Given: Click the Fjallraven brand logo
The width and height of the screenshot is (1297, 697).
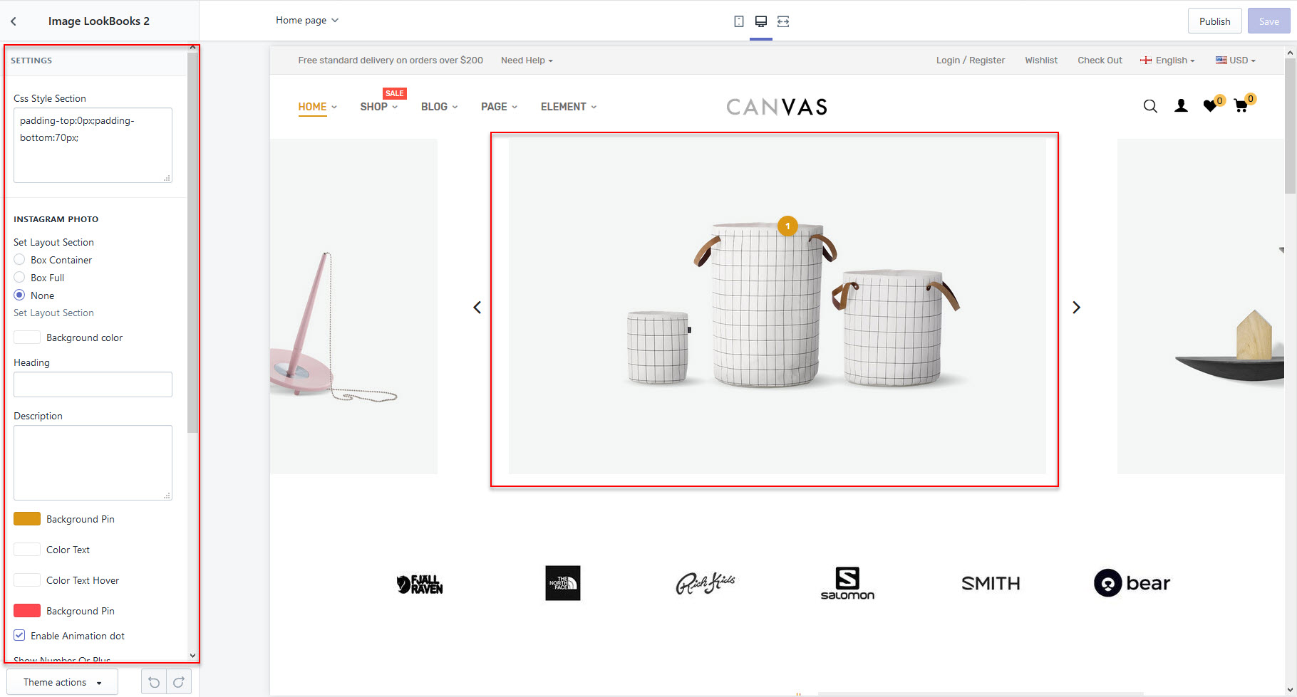Looking at the screenshot, I should (420, 584).
